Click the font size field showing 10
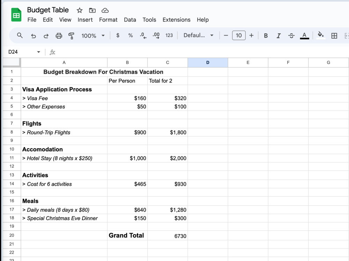This screenshot has height=261, width=349. (239, 35)
